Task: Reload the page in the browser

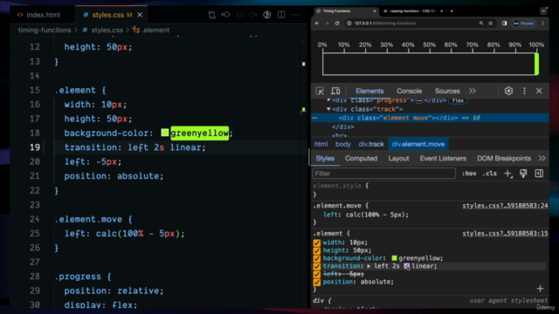Action: point(337,24)
